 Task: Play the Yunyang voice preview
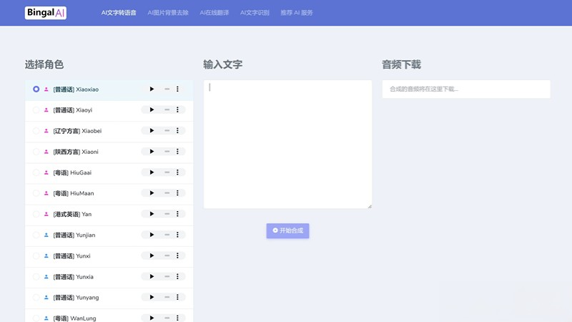pos(152,297)
